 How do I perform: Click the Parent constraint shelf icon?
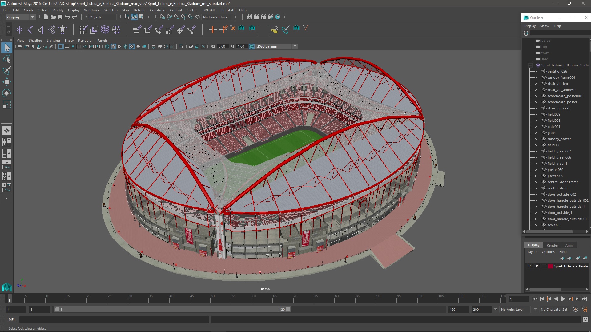(137, 30)
